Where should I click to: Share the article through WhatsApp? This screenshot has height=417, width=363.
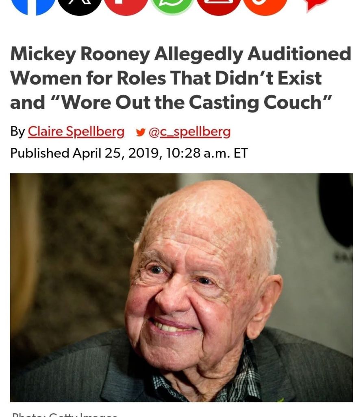[172, 4]
